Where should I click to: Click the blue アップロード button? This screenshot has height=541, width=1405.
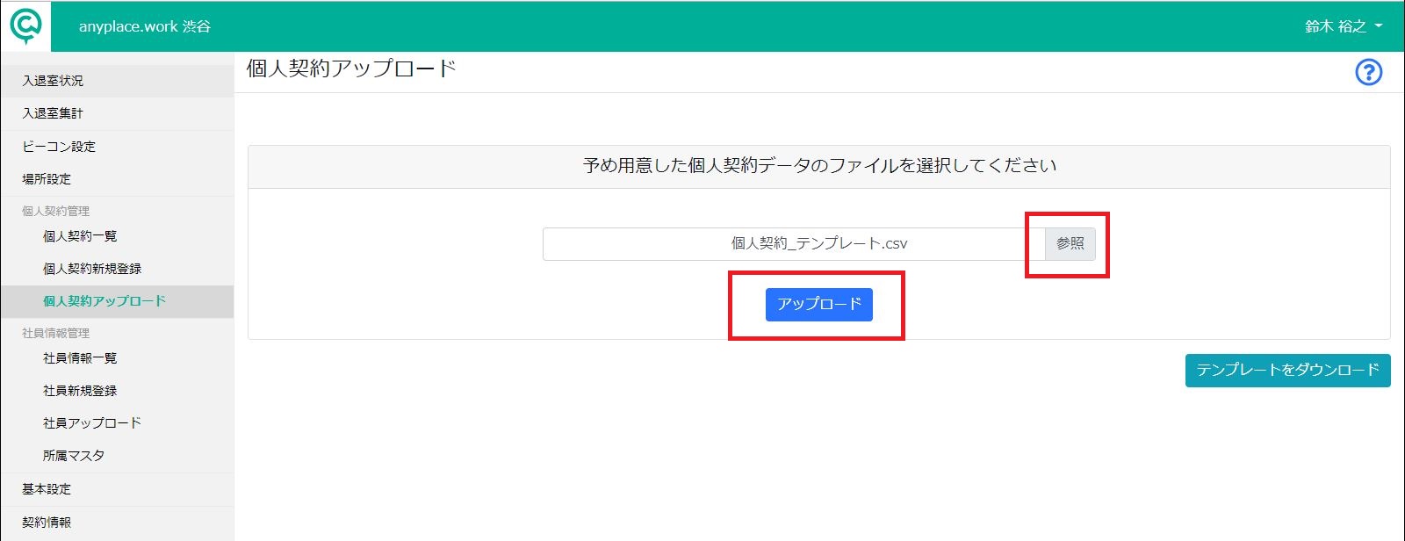tap(818, 304)
